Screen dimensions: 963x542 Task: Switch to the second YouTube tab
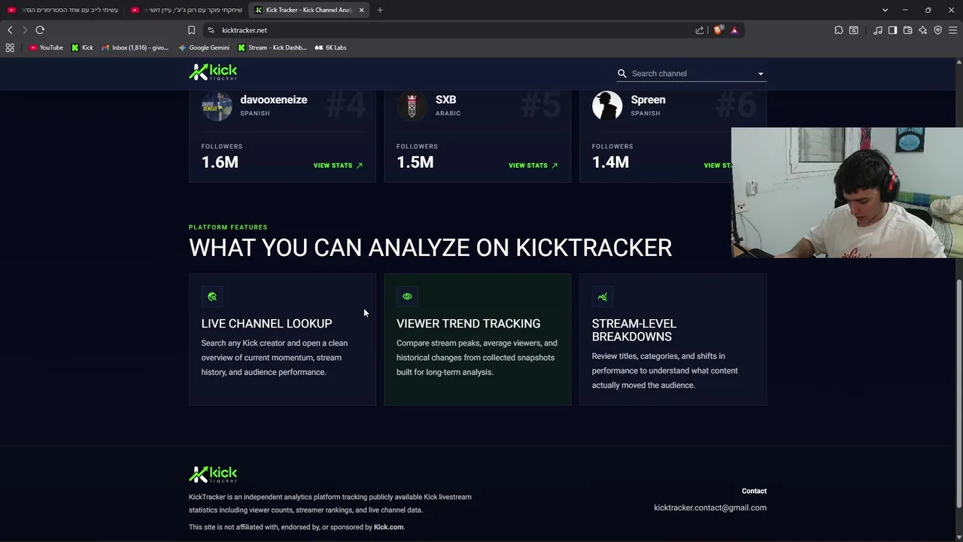187,10
